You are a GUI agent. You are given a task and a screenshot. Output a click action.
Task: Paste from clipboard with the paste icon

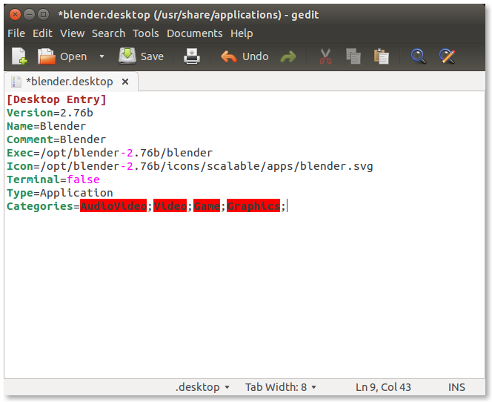[x=382, y=56]
